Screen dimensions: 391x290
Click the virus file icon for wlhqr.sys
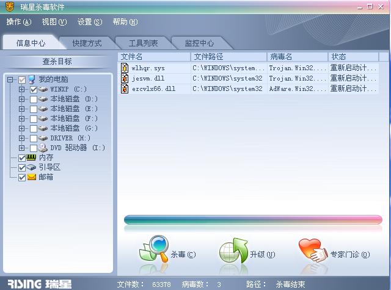[x=125, y=68]
